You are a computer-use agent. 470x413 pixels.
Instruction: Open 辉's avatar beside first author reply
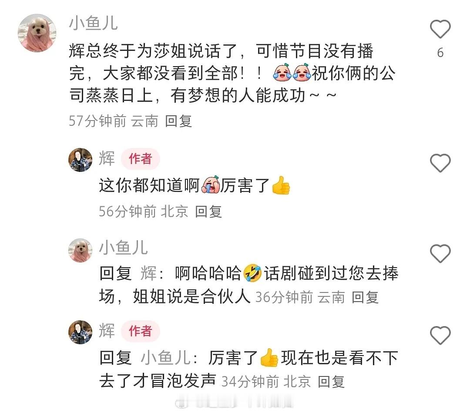pos(80,160)
